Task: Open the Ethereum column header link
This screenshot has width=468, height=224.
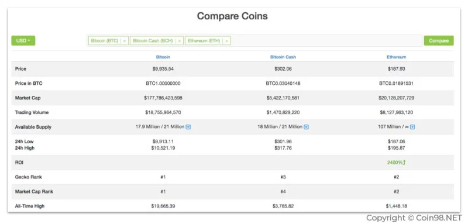Action: tap(397, 57)
